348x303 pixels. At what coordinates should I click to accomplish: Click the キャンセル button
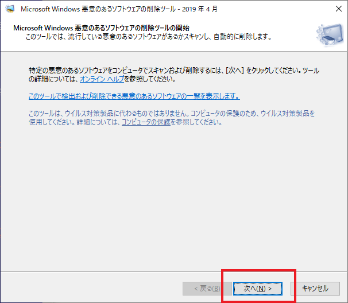tap(315, 289)
